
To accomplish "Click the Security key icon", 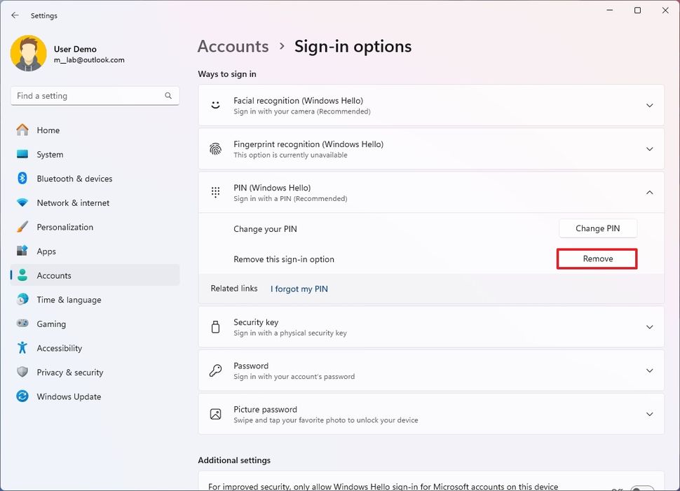I will pos(215,326).
